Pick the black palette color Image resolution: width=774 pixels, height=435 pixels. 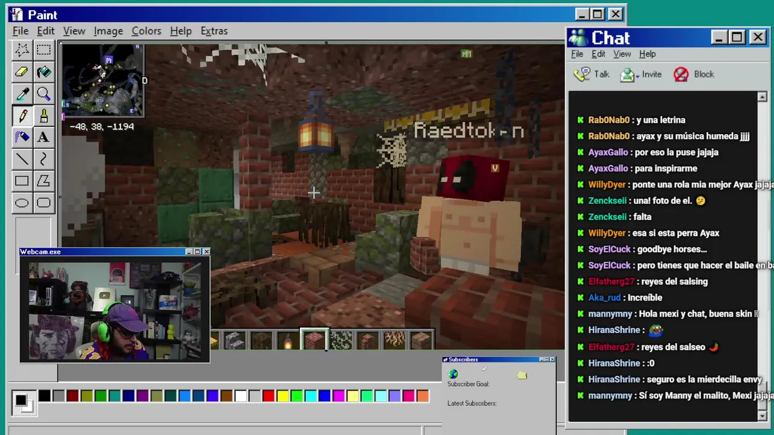tap(45, 396)
